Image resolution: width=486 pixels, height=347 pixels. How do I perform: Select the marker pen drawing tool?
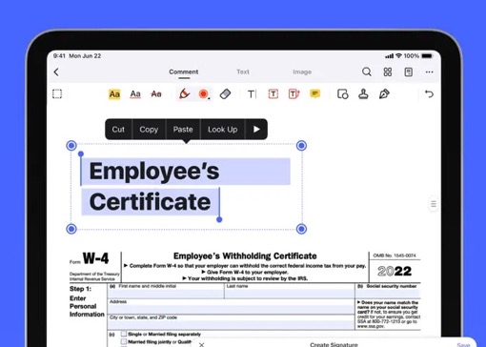tap(184, 94)
